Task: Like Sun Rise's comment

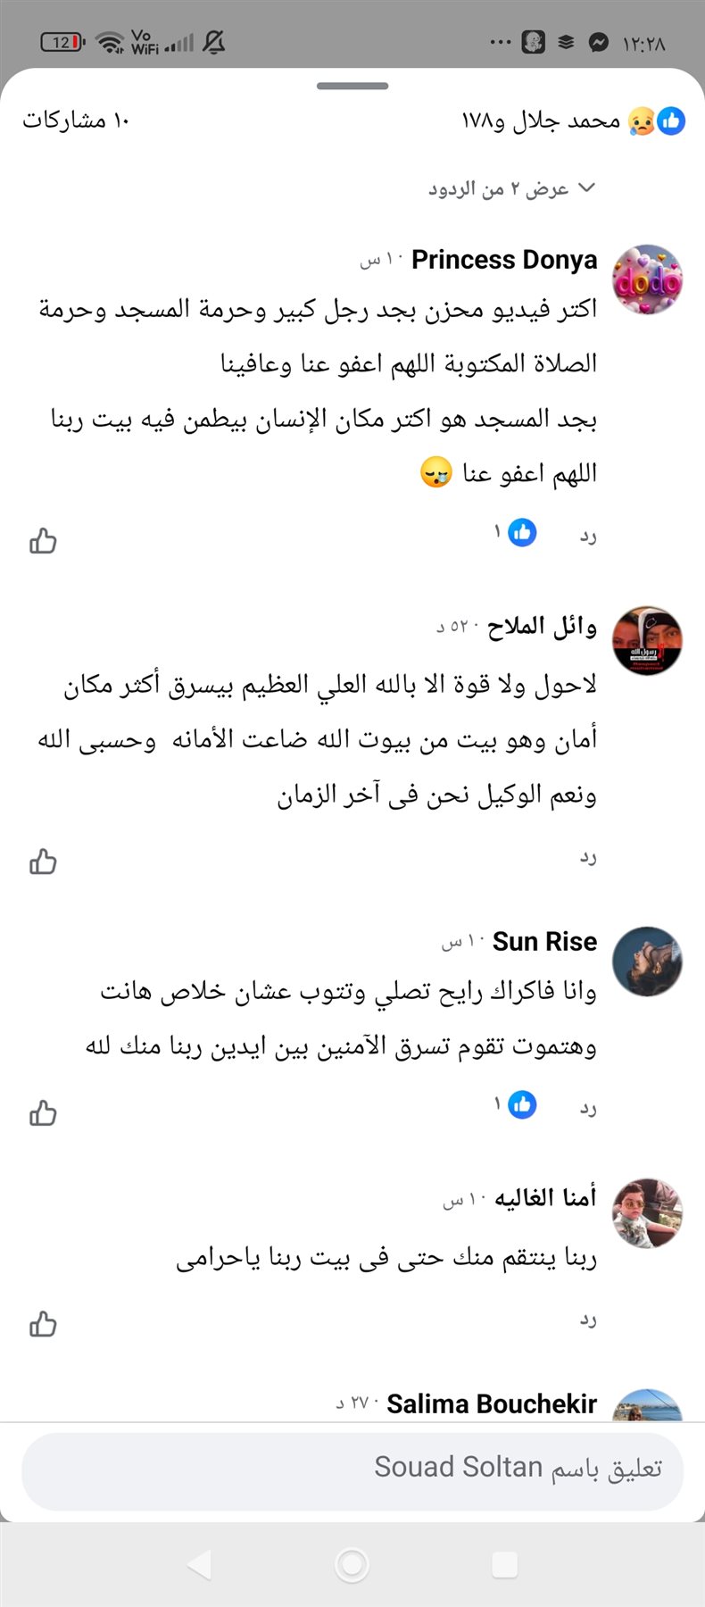Action: tap(43, 1113)
